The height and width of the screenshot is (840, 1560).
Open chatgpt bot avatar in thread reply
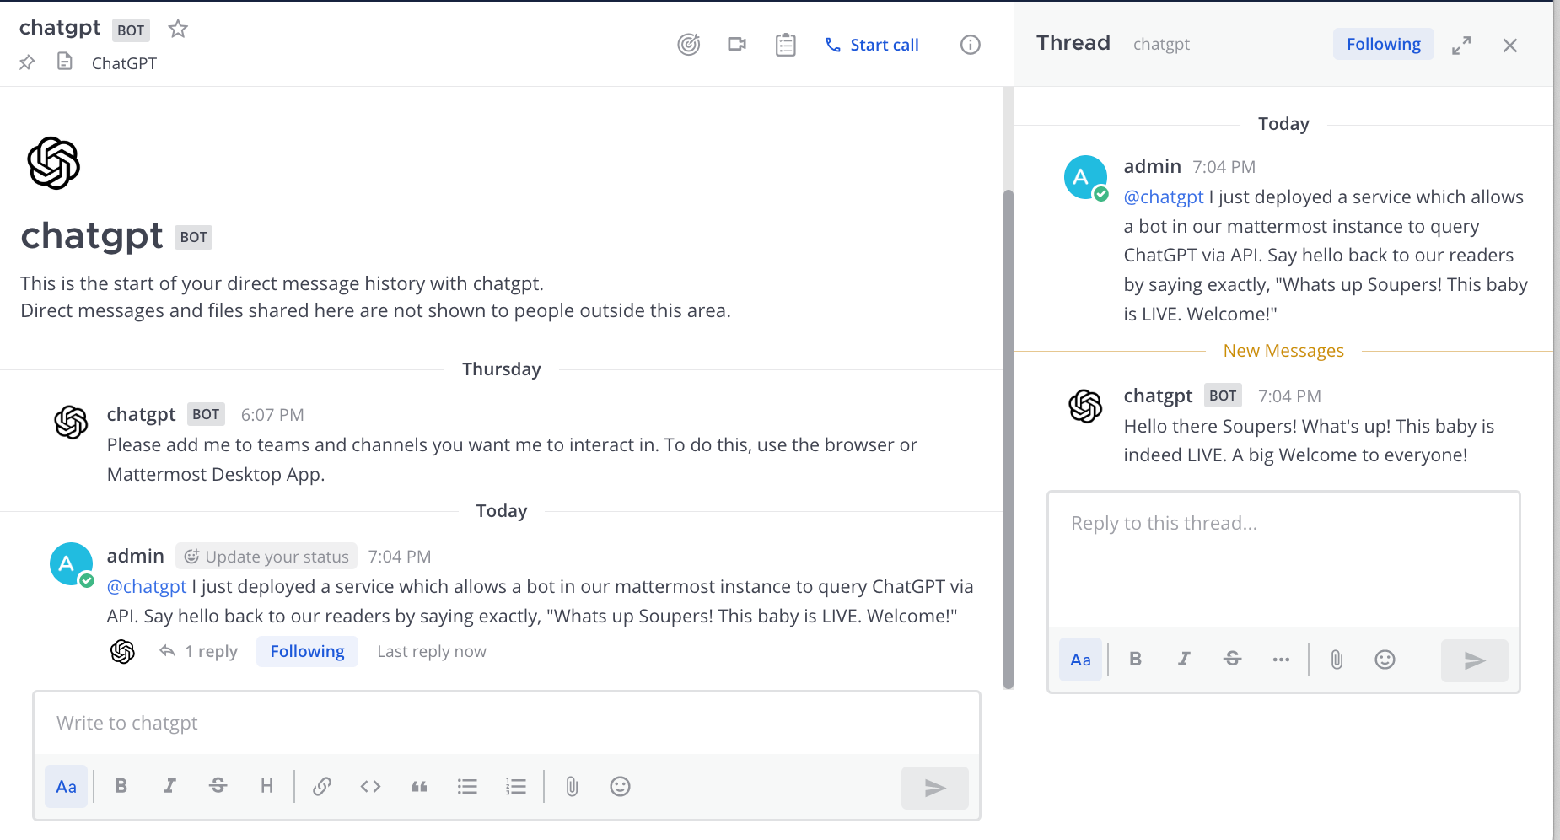pyautogui.click(x=1085, y=407)
